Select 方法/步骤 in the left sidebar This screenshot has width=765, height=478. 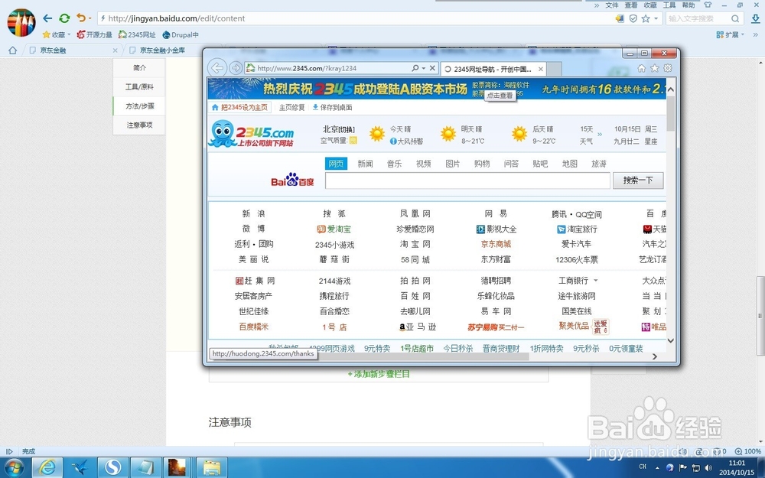[139, 106]
